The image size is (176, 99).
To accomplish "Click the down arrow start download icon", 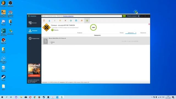I will pyautogui.click(x=55, y=21).
